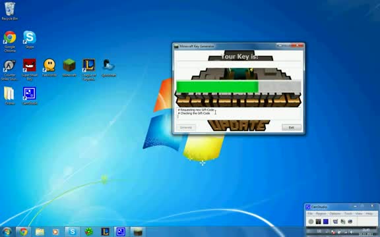Select the Teeworlds desktop shortcut

49,68
